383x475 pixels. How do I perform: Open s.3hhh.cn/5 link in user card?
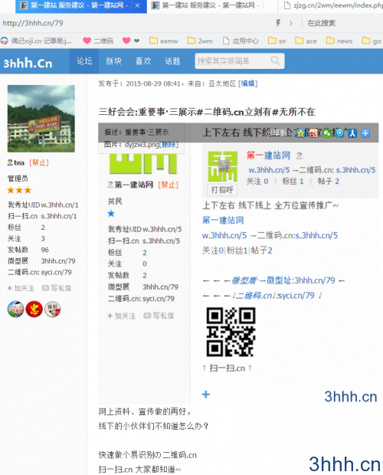[355, 170]
